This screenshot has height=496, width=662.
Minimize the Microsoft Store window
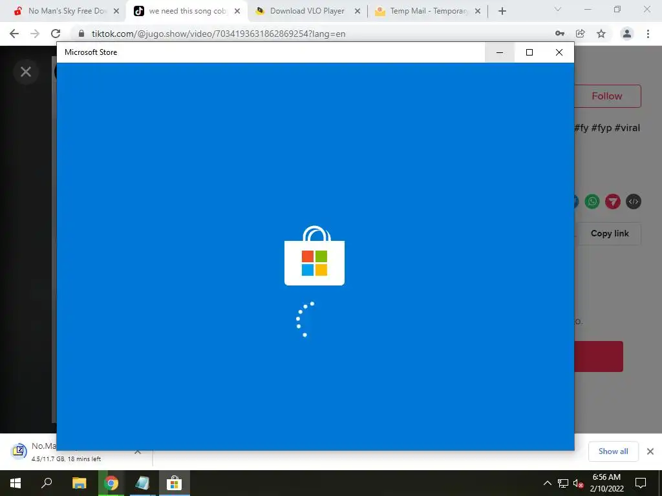pos(500,52)
